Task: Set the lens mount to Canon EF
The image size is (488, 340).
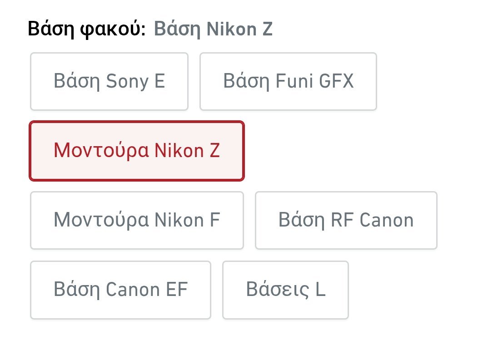Action: click(120, 290)
